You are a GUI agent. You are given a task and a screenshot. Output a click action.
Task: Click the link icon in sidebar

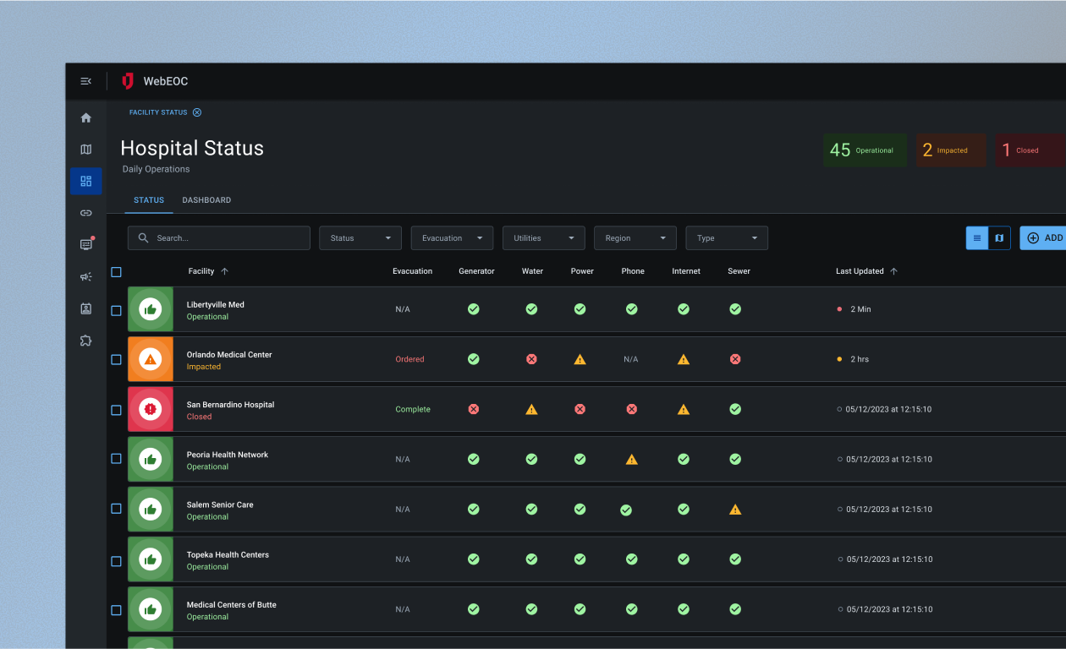[85, 213]
